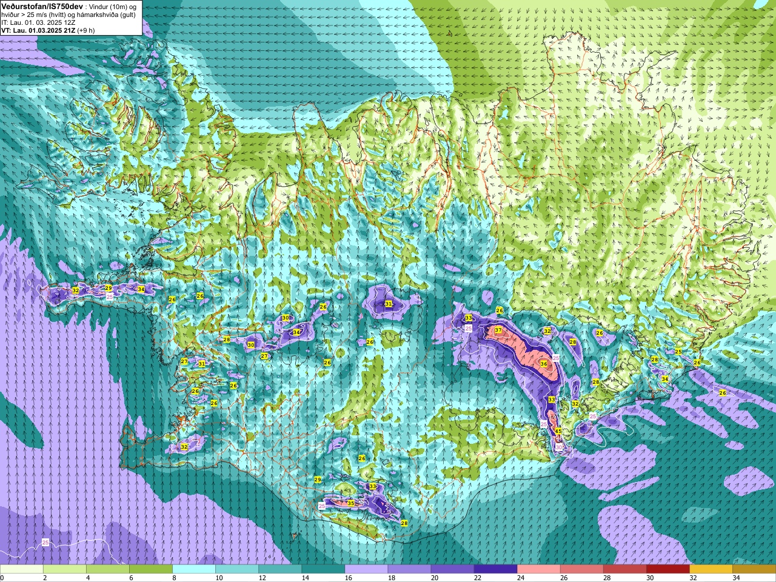Click the yellow gust label reading 35
This screenshot has height=582, width=776.
[x=351, y=503]
